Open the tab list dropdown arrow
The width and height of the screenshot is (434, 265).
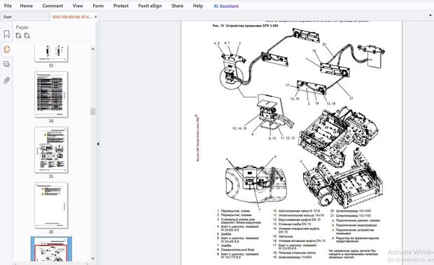(430, 15)
